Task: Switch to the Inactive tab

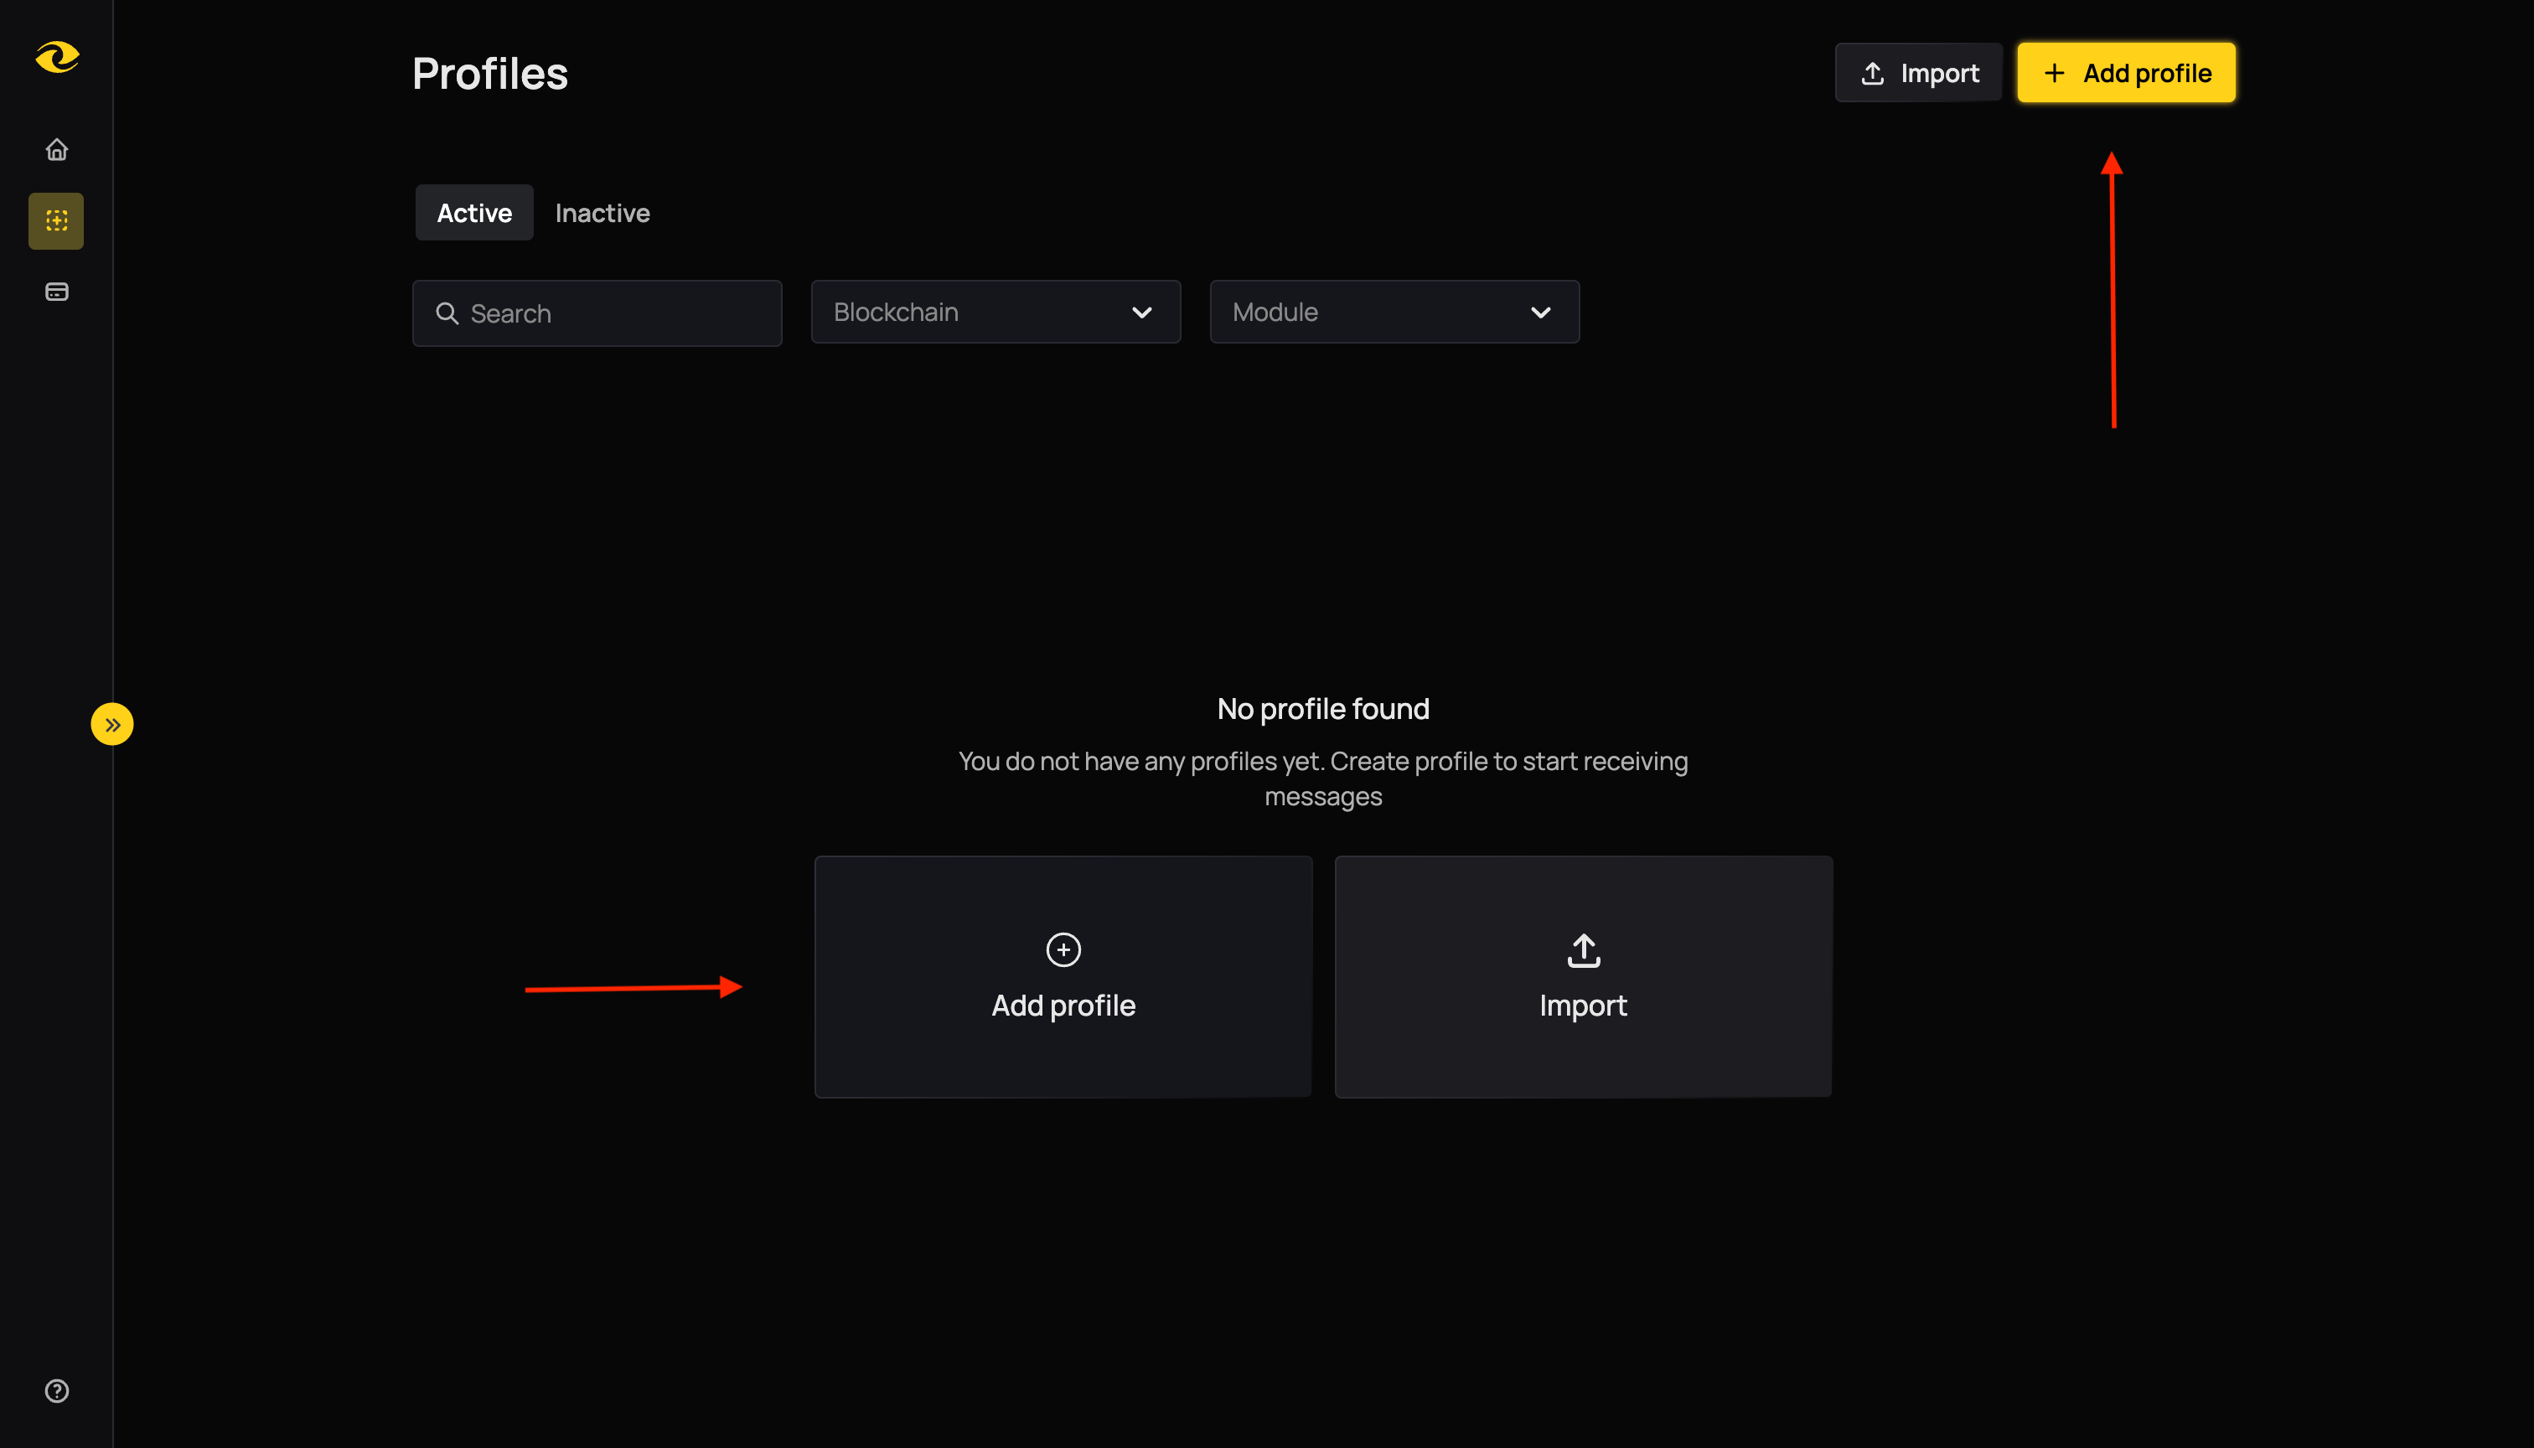Action: coord(602,212)
